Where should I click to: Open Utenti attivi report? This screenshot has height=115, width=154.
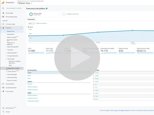(11, 34)
